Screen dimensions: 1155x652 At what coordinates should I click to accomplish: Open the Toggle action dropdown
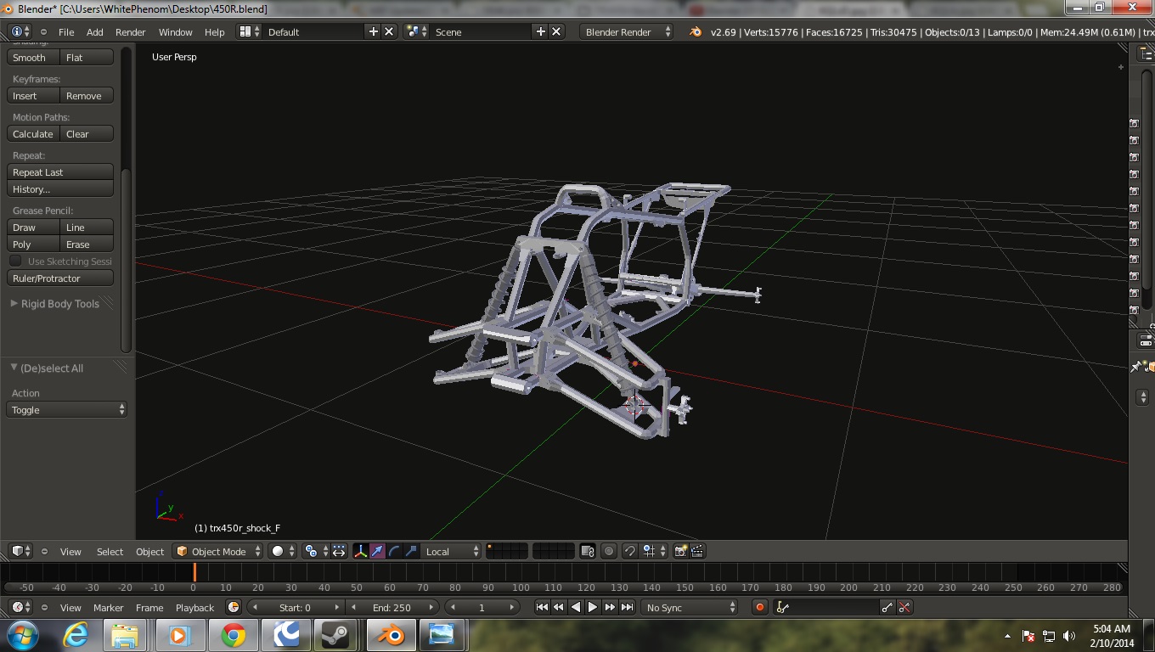coord(68,409)
